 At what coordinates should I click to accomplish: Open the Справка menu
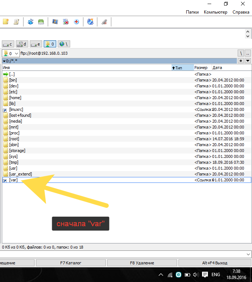point(241,12)
